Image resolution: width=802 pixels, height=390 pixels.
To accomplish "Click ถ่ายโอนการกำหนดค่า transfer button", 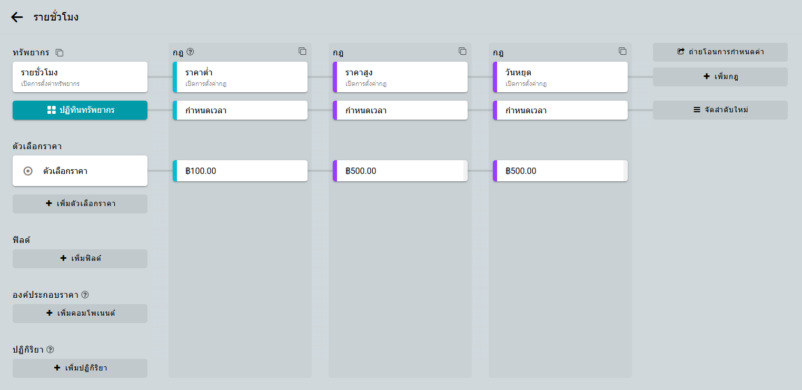I will coord(720,52).
